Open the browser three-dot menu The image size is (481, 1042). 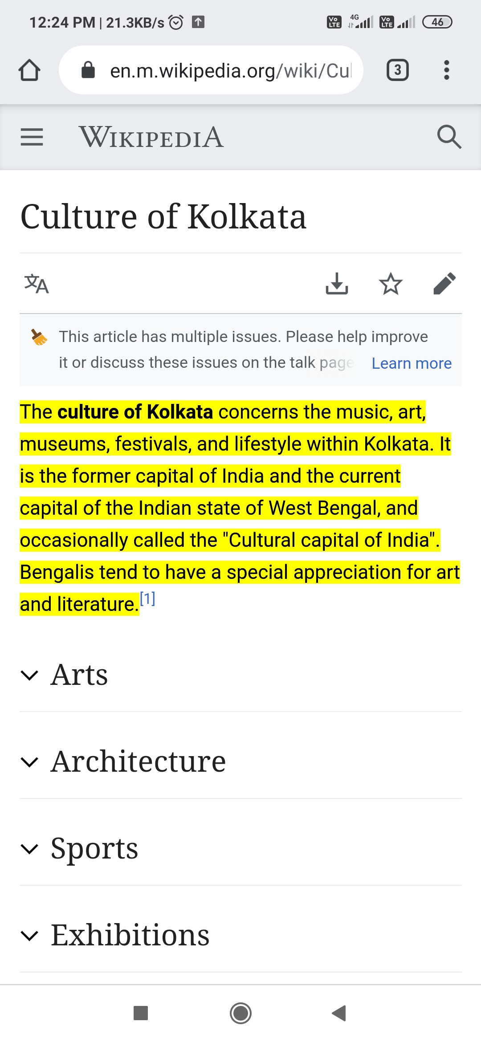[x=446, y=70]
